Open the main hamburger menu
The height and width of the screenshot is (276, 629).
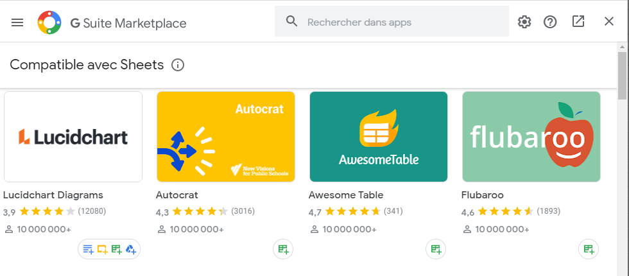coord(17,22)
